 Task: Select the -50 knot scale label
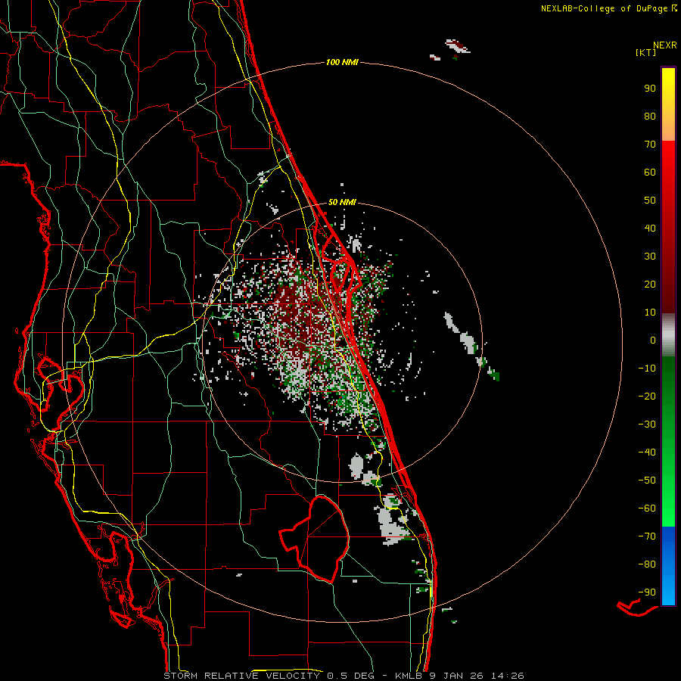click(647, 480)
